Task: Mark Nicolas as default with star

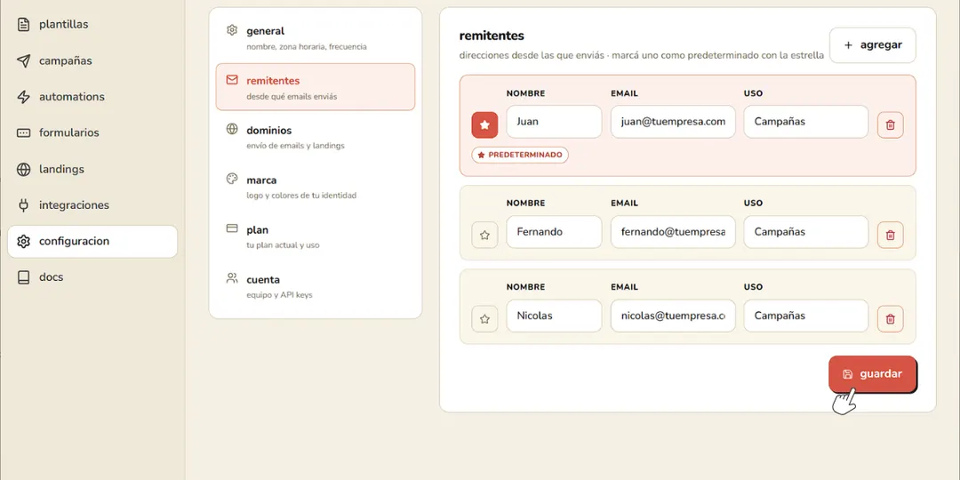Action: click(x=485, y=319)
